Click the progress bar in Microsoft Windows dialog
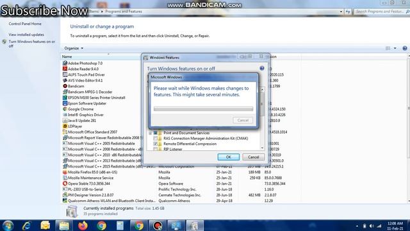 [x=203, y=108]
